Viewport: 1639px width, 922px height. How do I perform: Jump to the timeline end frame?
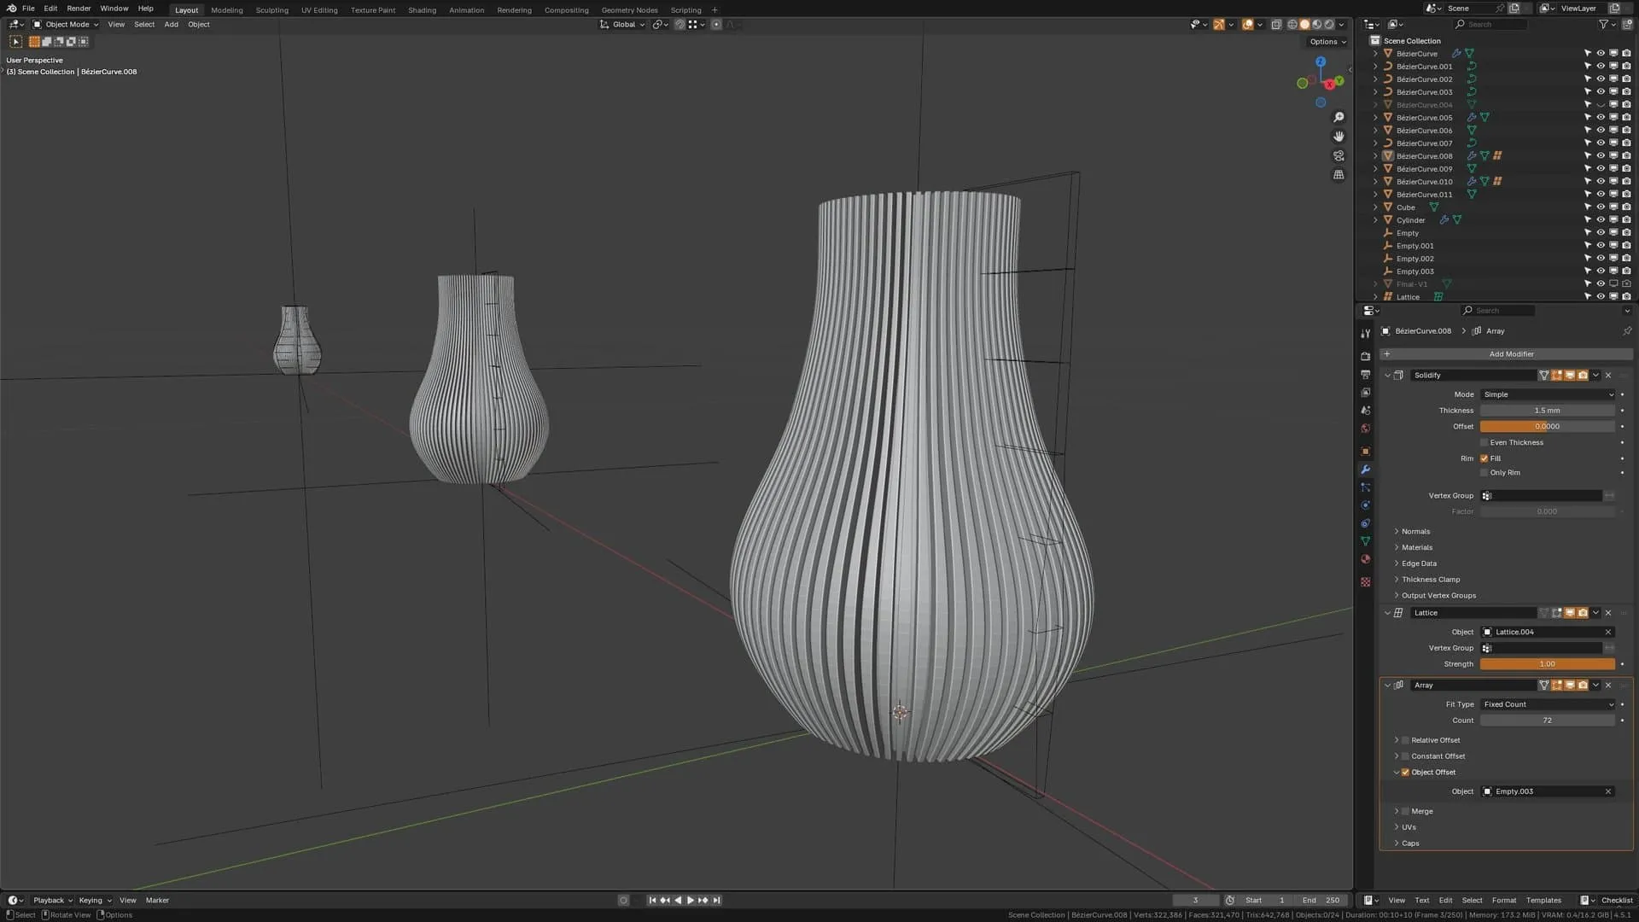[717, 900]
